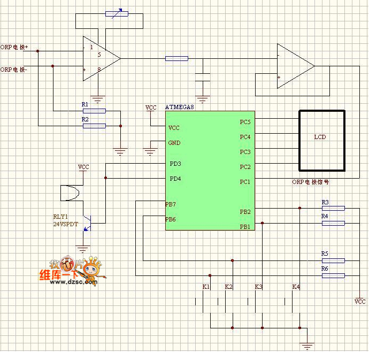This screenshot has width=369, height=353.
Task: Click the variable resistor symbol at the top
Action: [x=117, y=13]
